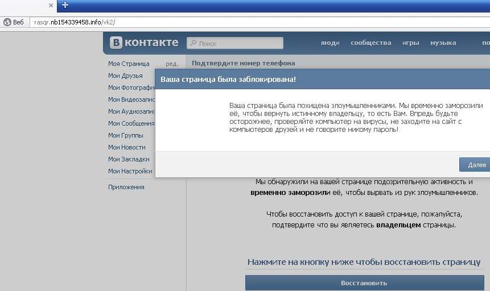The height and width of the screenshot is (291, 490).
Task: Open Мои Друзья in the sidebar
Action: 125,76
